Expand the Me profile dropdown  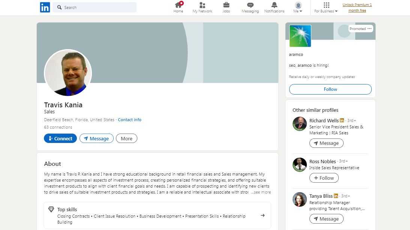coord(298,8)
